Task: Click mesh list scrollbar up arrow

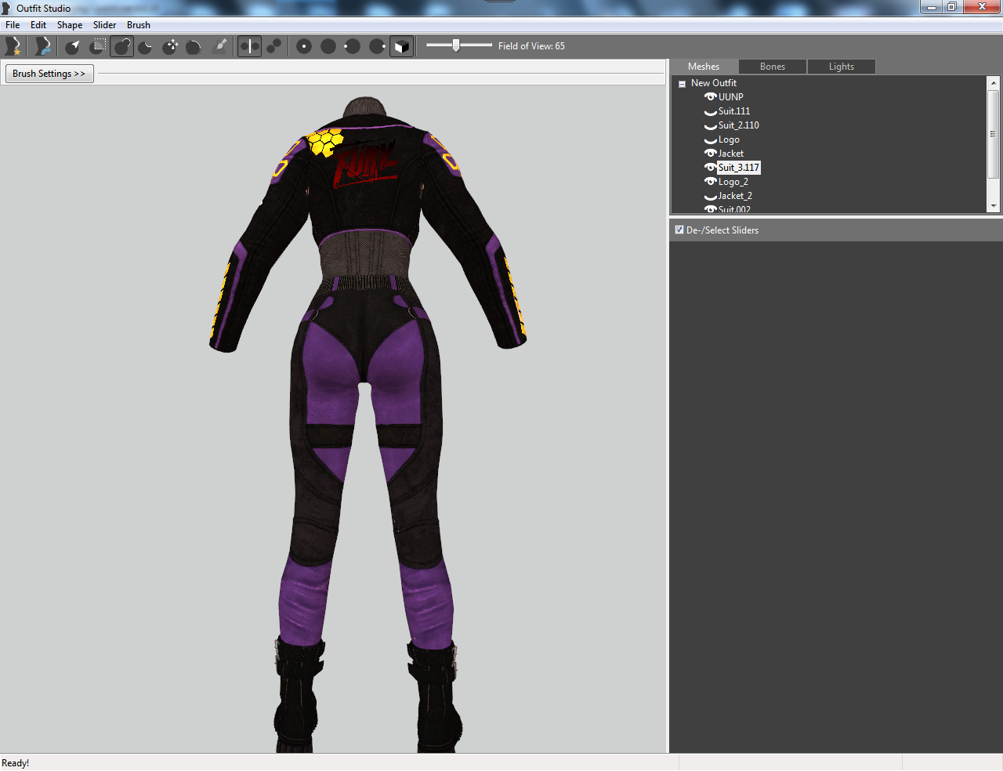Action: pyautogui.click(x=994, y=82)
